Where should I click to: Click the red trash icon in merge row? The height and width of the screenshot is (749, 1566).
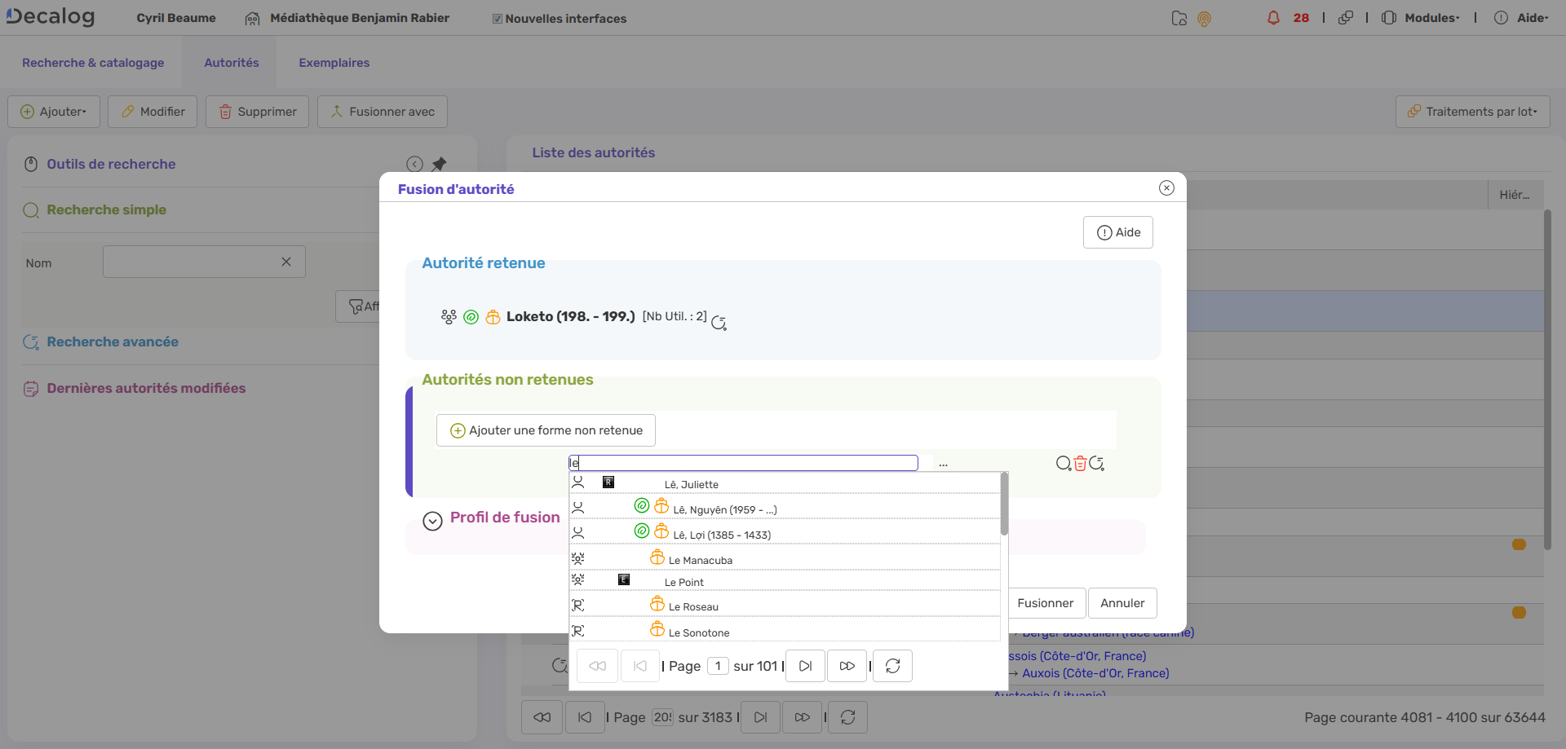1080,464
